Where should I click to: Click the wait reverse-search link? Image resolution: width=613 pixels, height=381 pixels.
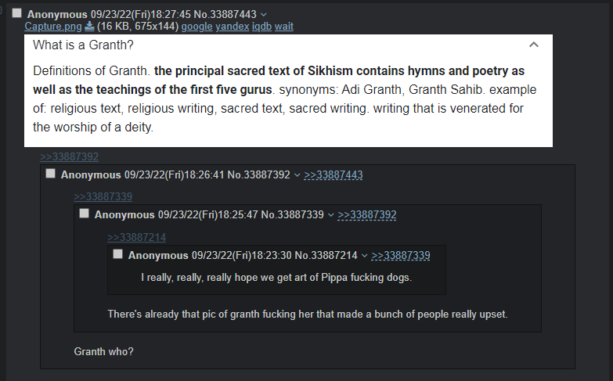[x=284, y=26]
